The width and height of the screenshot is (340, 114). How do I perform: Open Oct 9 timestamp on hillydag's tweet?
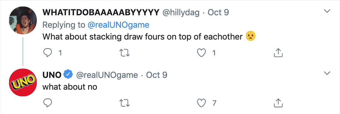[x=218, y=12]
